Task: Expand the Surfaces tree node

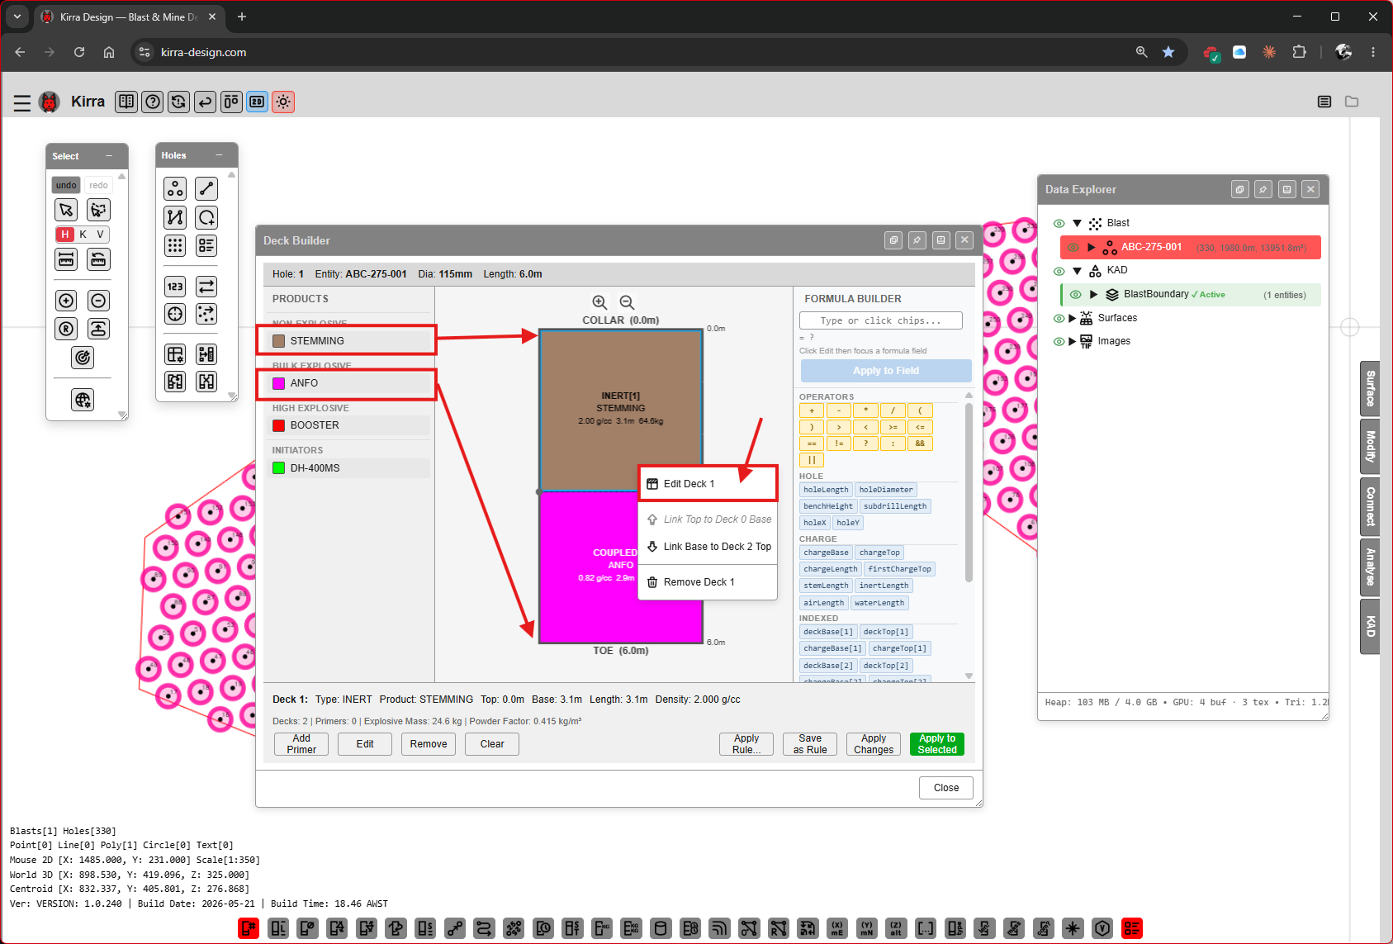Action: point(1072,318)
